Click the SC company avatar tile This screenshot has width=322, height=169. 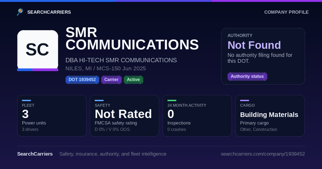pyautogui.click(x=38, y=50)
